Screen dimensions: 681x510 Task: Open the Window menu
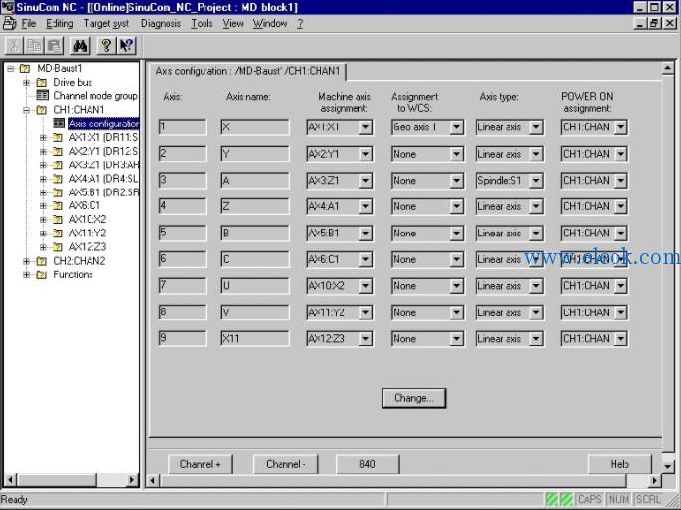pos(270,23)
